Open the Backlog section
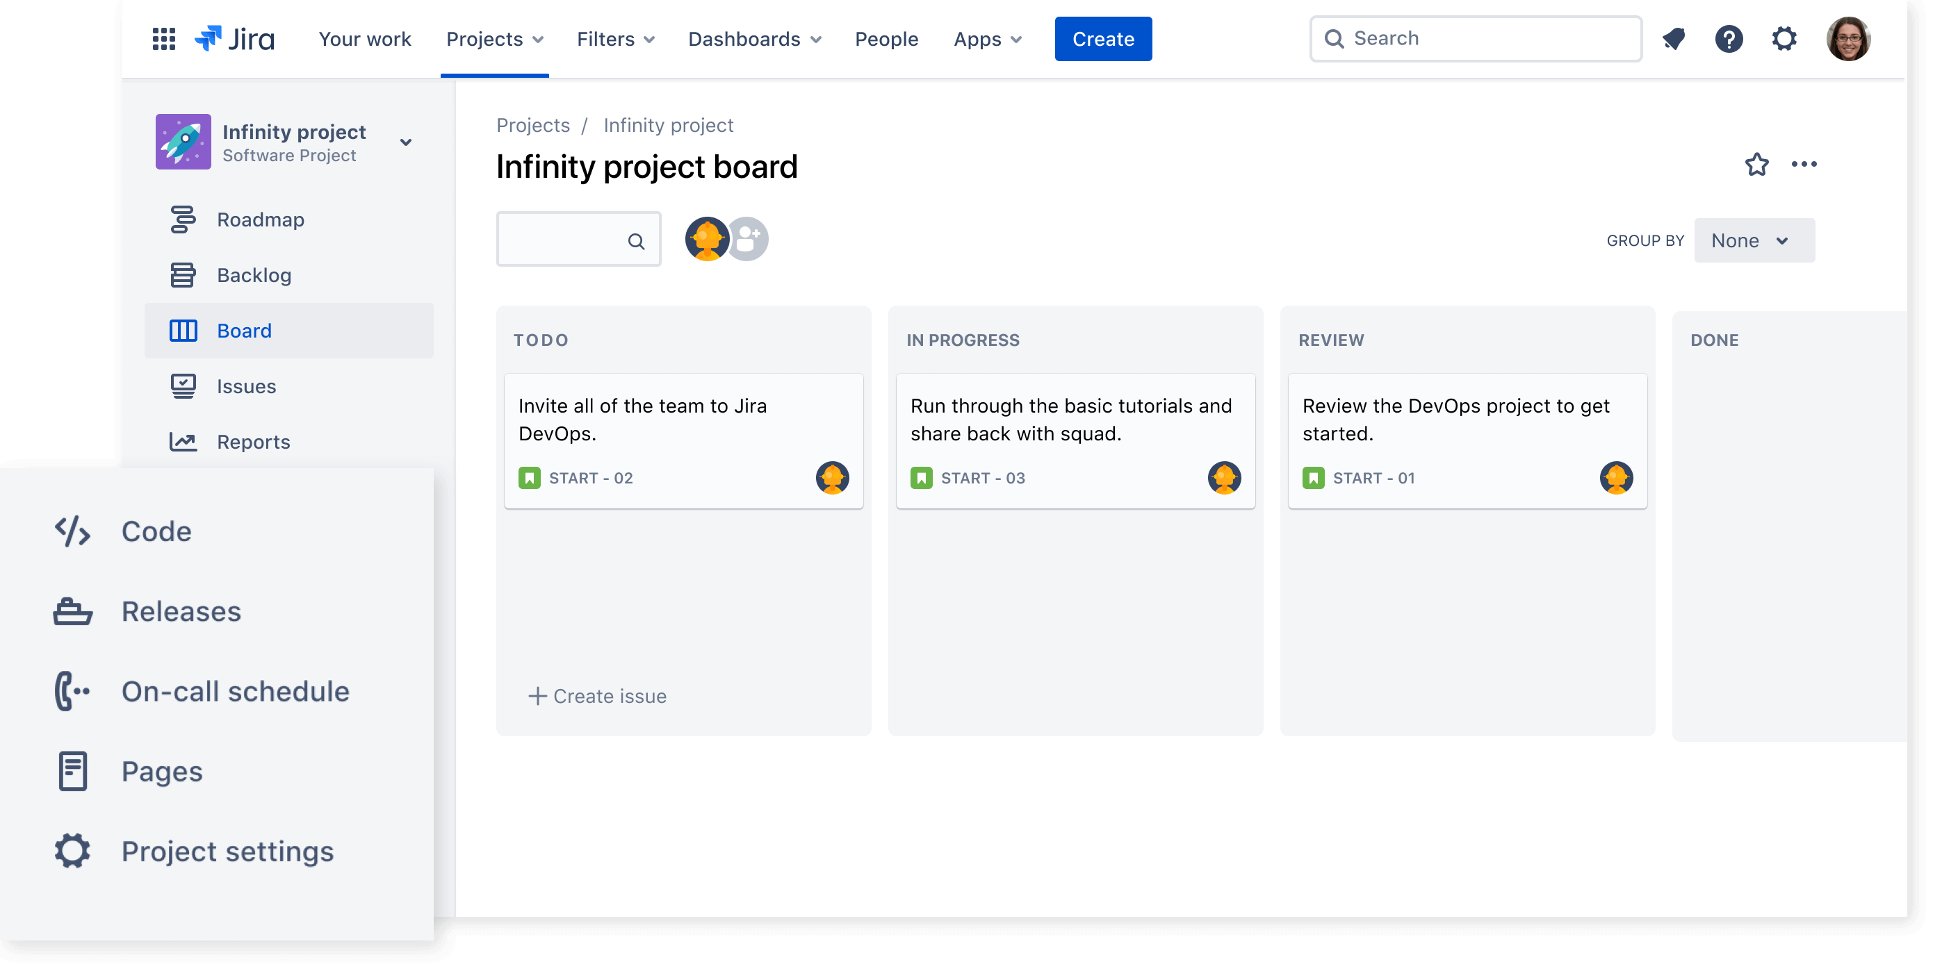This screenshot has width=1942, height=978. tap(254, 274)
